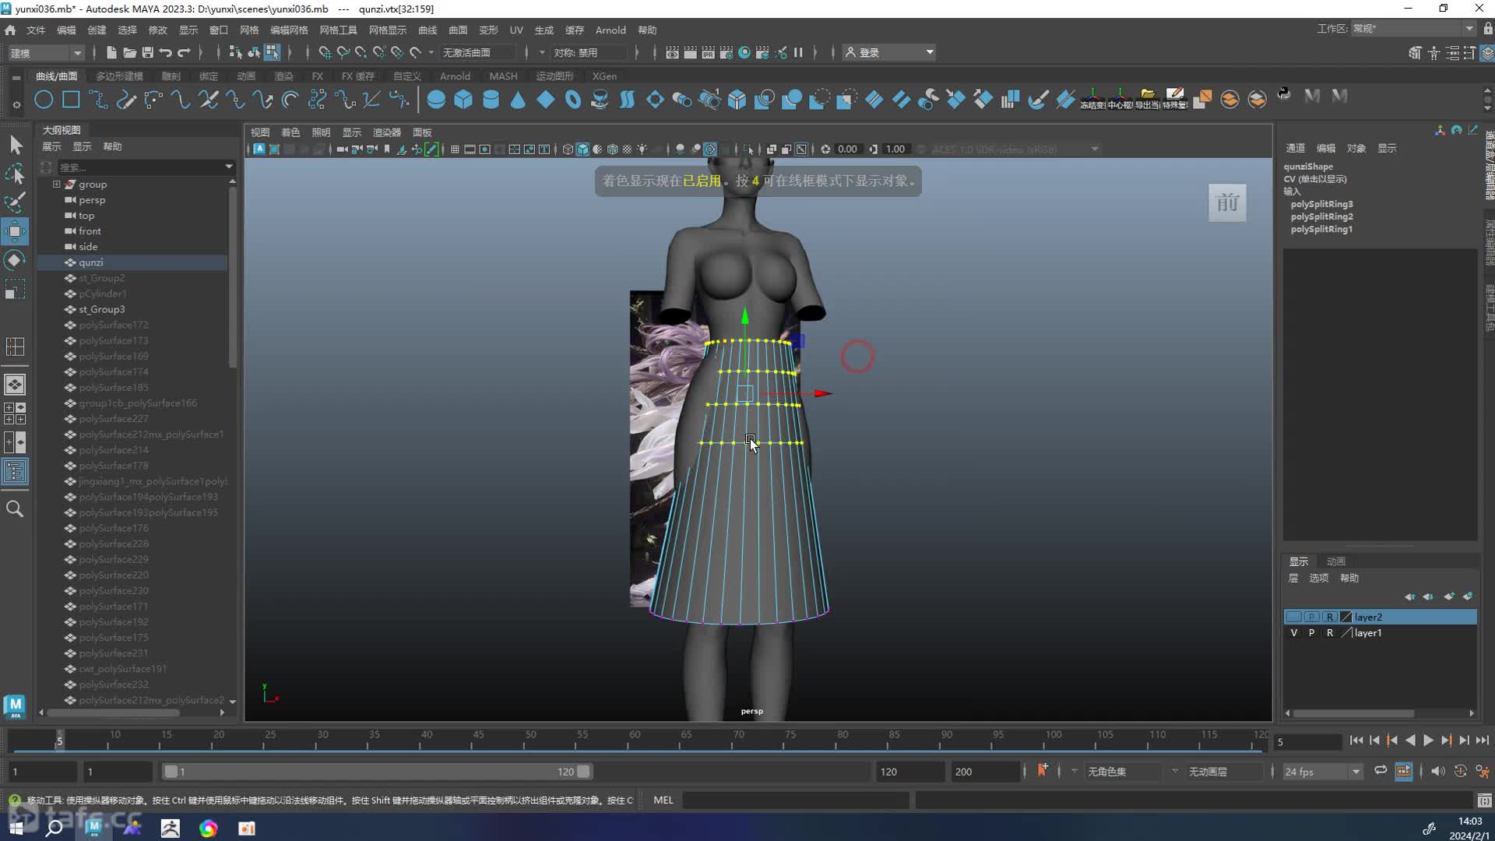Viewport: 1495px width, 841px height.
Task: Click polySplitRing3 input in channel box
Action: (x=1321, y=204)
